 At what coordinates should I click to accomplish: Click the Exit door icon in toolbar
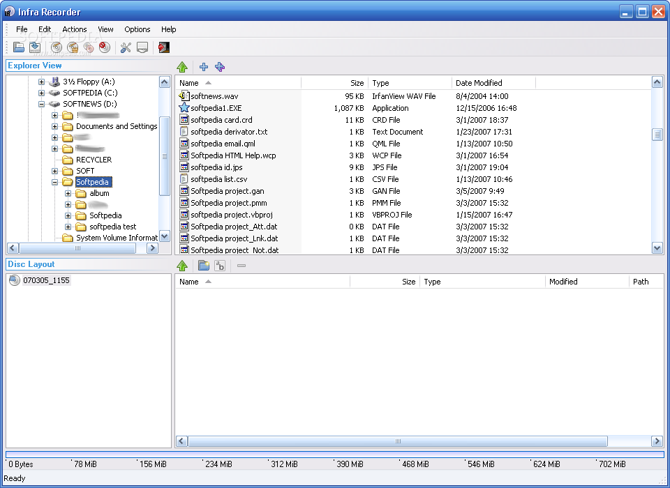click(x=164, y=47)
